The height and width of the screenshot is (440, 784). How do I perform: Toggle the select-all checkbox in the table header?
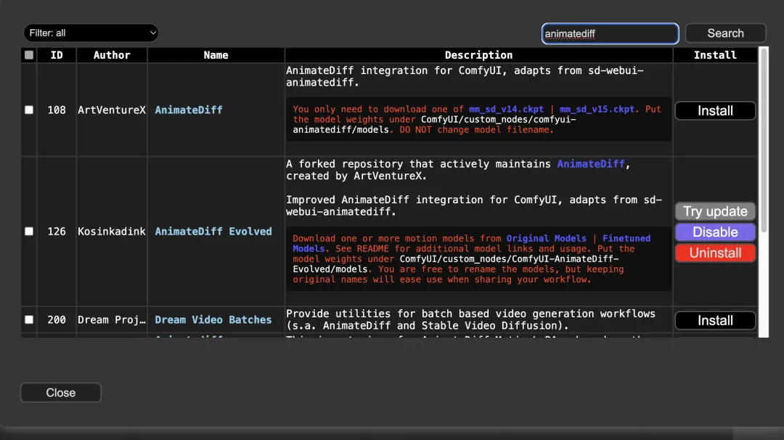(x=29, y=55)
